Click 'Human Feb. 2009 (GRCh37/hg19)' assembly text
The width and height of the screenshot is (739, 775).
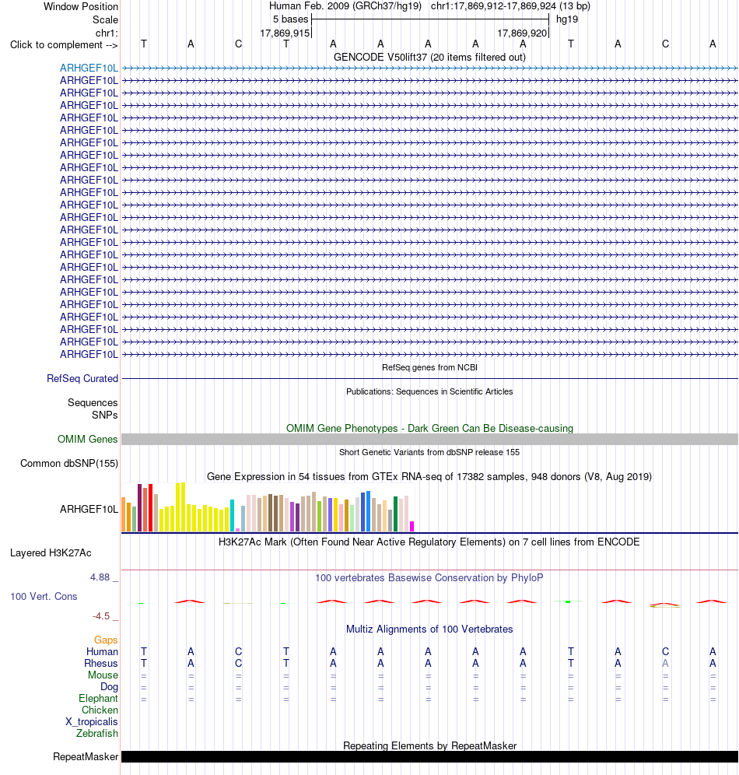pyautogui.click(x=345, y=6)
